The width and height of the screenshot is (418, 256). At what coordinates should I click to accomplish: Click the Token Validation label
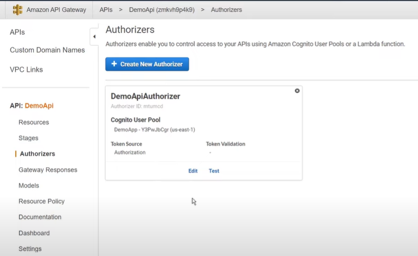pyautogui.click(x=226, y=144)
